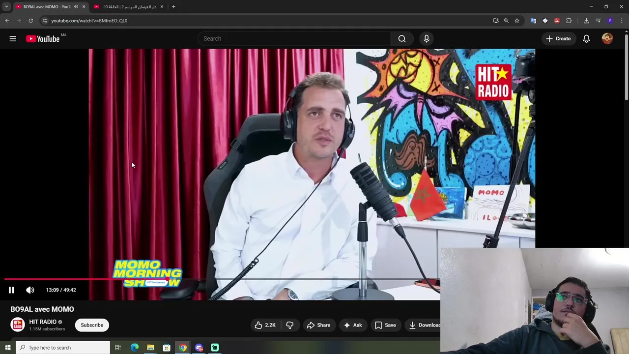This screenshot has height=354, width=629.
Task: Go back in browser history
Action: (x=7, y=21)
